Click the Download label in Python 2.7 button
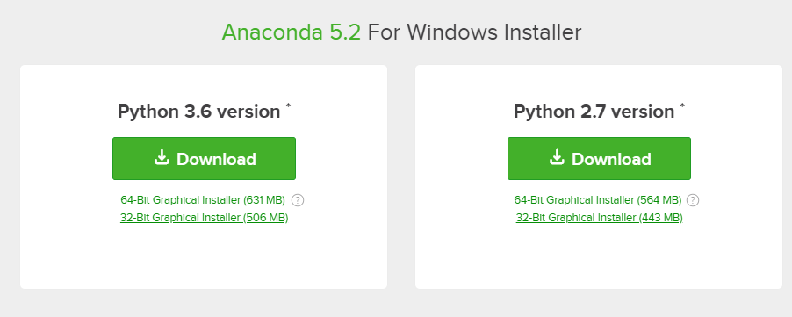Image resolution: width=792 pixels, height=317 pixels. tap(611, 160)
